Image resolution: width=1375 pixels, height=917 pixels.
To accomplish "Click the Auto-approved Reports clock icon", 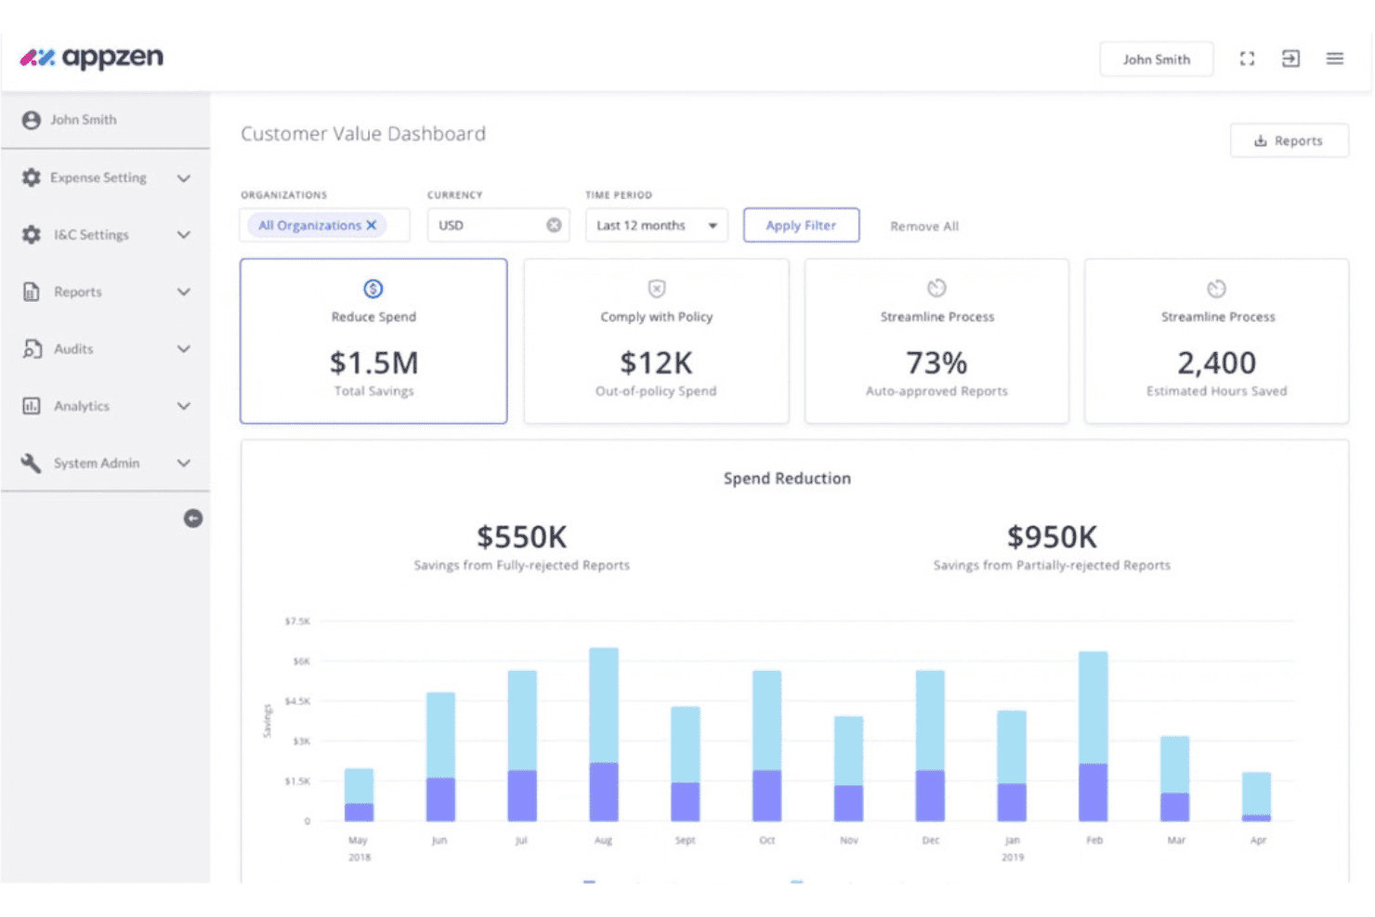I will coord(936,288).
